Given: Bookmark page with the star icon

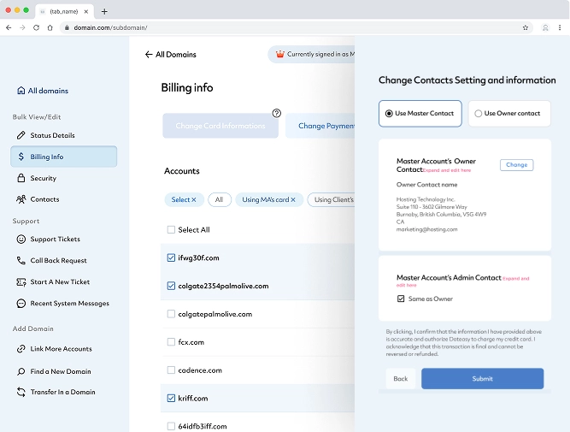Looking at the screenshot, I should 526,27.
